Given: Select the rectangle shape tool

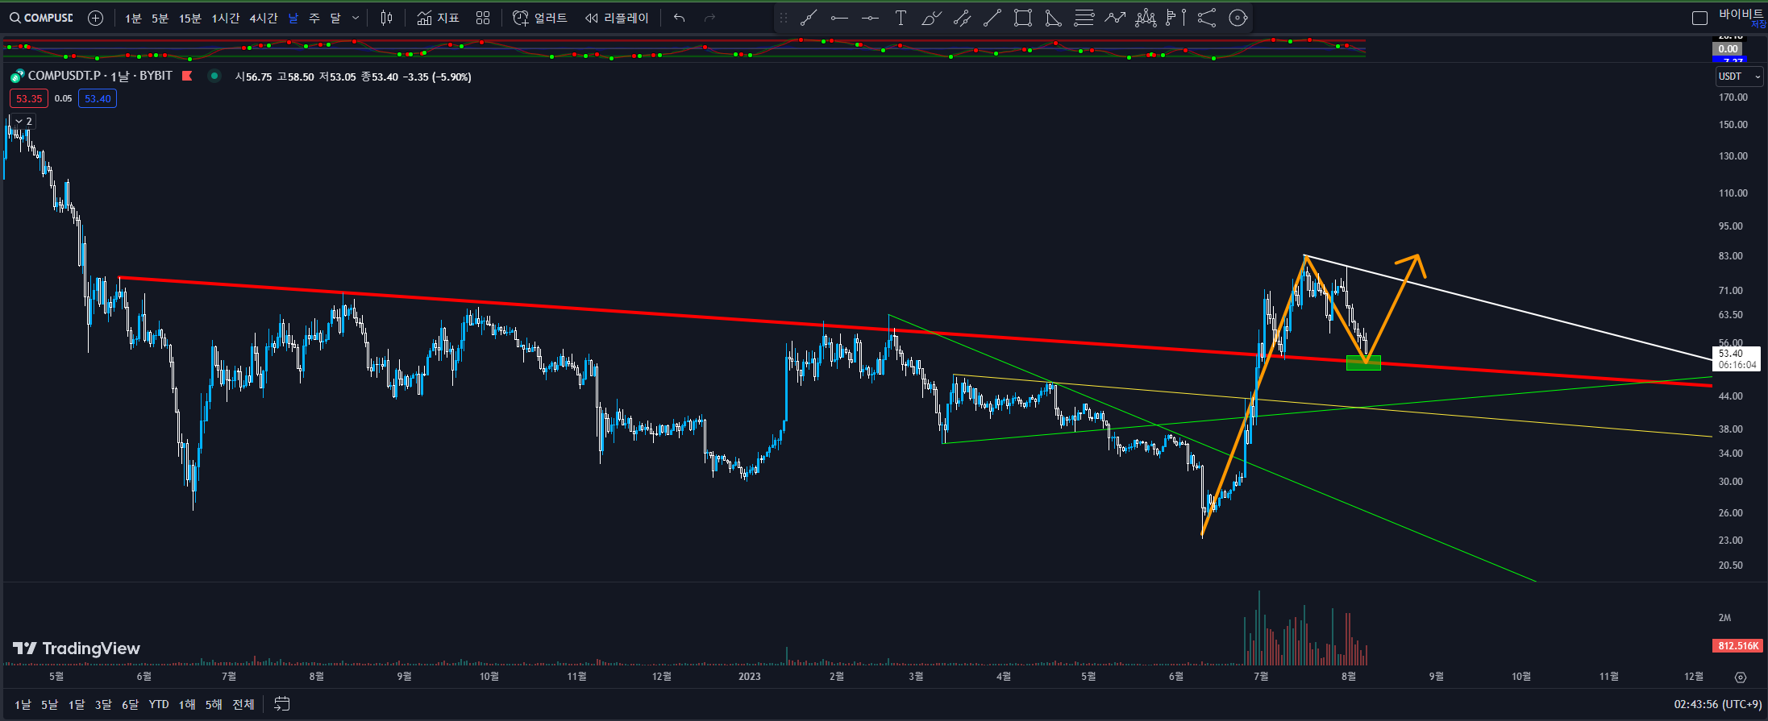Looking at the screenshot, I should [1023, 18].
